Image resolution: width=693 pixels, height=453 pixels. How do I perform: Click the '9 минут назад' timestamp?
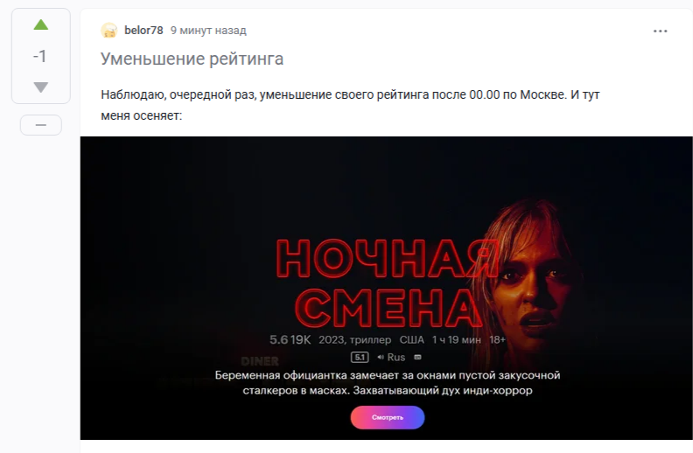pos(208,31)
